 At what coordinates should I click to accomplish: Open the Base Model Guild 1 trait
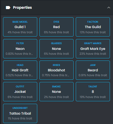click(x=20, y=27)
